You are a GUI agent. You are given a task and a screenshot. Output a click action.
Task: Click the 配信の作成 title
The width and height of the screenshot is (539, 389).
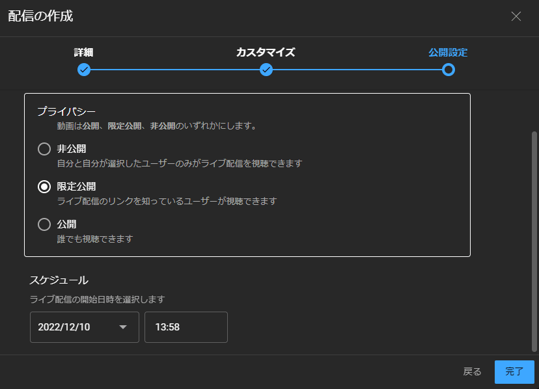coord(40,16)
